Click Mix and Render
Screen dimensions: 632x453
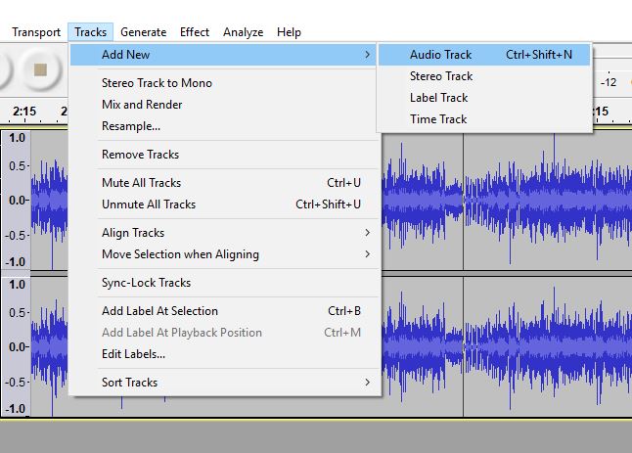(x=142, y=105)
